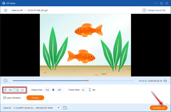Click the output width field 512
Image resolution: width=171 pixels, height=112 pixels.
tap(47, 90)
